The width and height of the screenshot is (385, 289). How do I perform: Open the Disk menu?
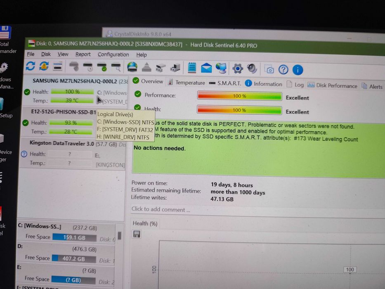pyautogui.click(x=46, y=54)
